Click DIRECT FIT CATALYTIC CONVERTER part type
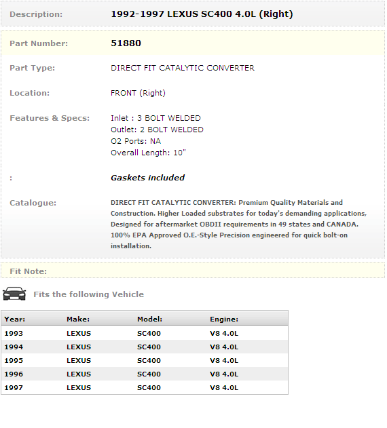387x428 pixels. [183, 68]
